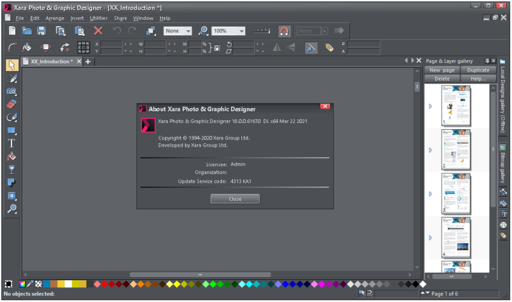512x302 pixels.
Task: Select the Shadow tool
Action: click(x=12, y=183)
